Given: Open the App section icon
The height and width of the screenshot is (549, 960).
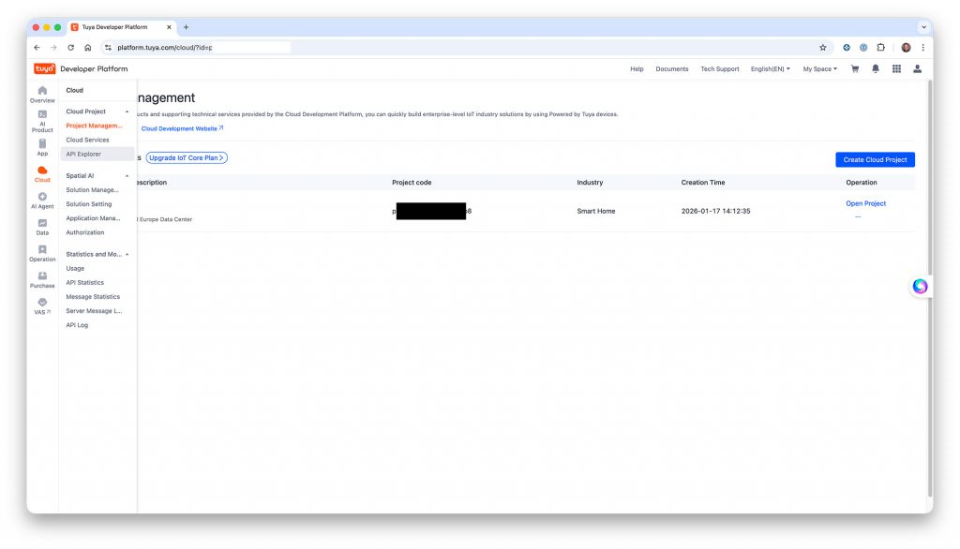Looking at the screenshot, I should [42, 147].
